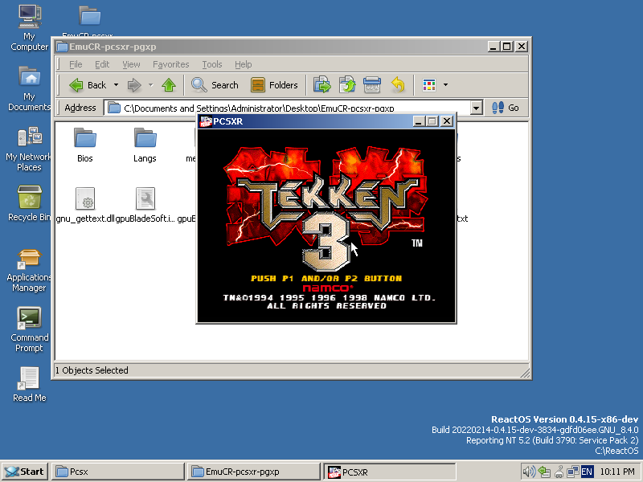Screen dimensions: 643x482
Task: Open My Computer desktop icon
Action: [29, 28]
